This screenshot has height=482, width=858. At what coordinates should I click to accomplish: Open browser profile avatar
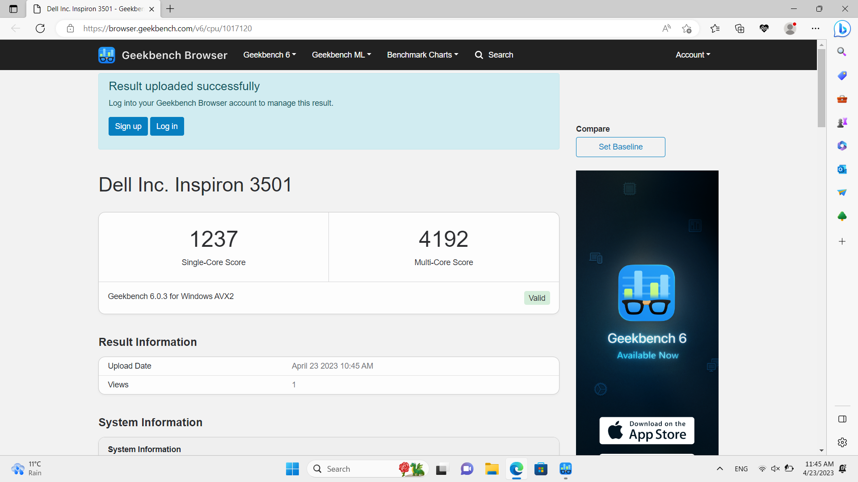790,29
